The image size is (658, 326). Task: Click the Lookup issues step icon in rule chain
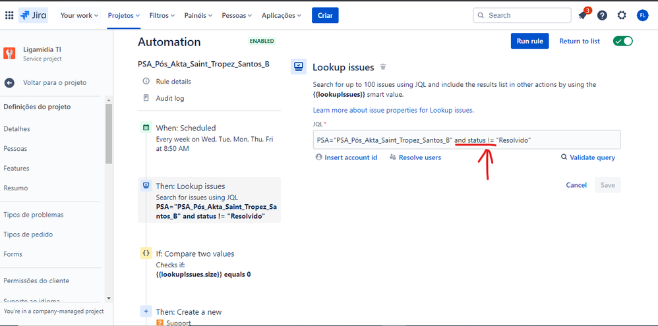pyautogui.click(x=146, y=186)
